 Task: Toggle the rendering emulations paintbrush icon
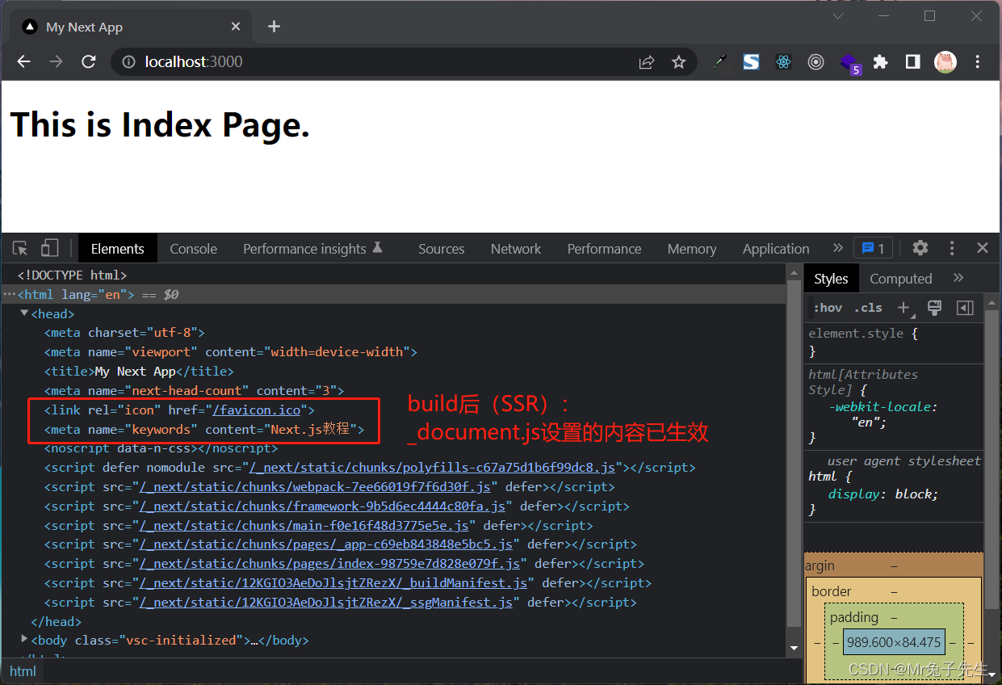pyautogui.click(x=934, y=307)
